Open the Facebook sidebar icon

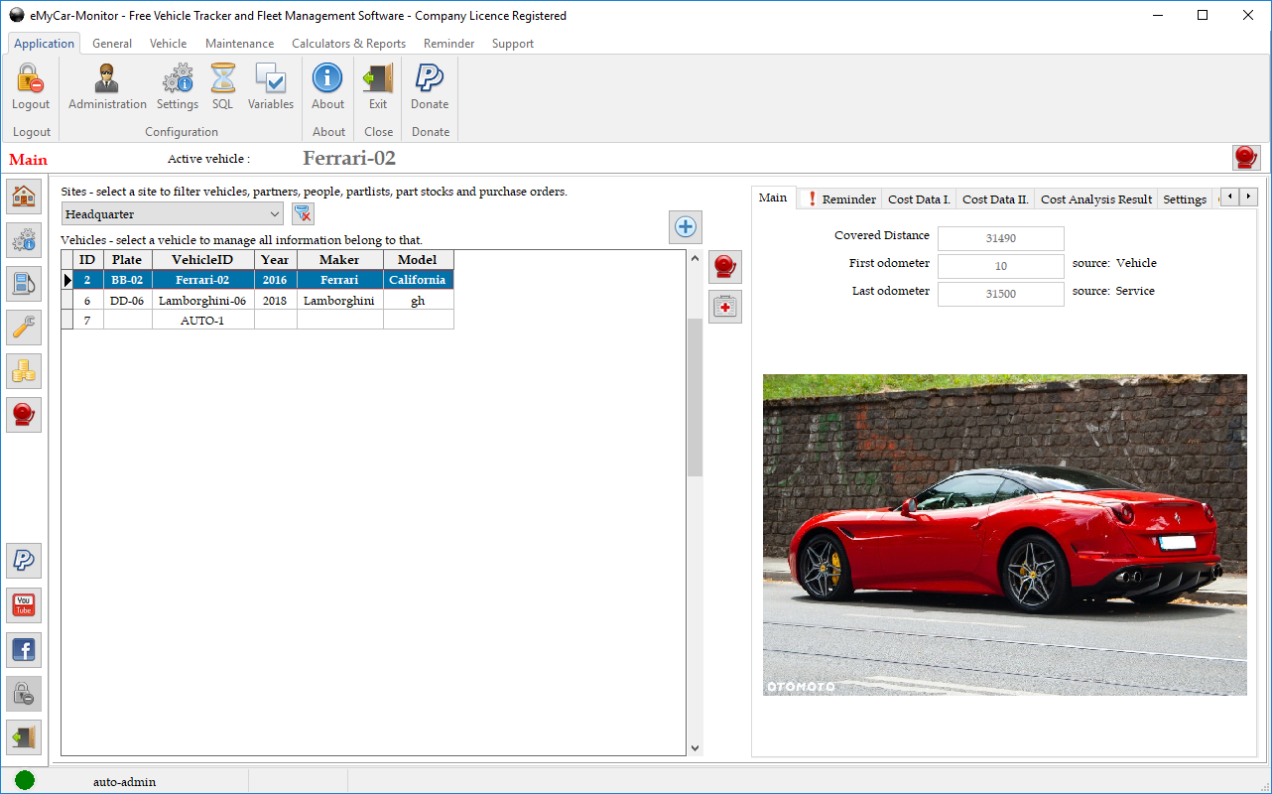pyautogui.click(x=25, y=650)
